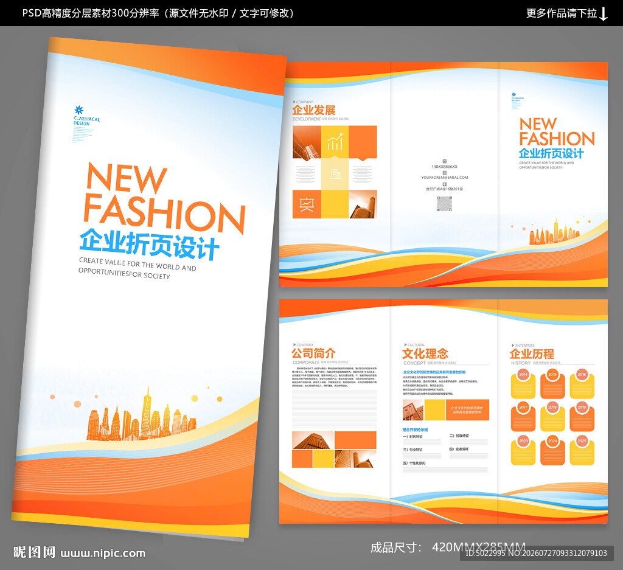The height and width of the screenshot is (570, 623).
Task: Click the 企业历程 section heading
Action: [x=532, y=354]
